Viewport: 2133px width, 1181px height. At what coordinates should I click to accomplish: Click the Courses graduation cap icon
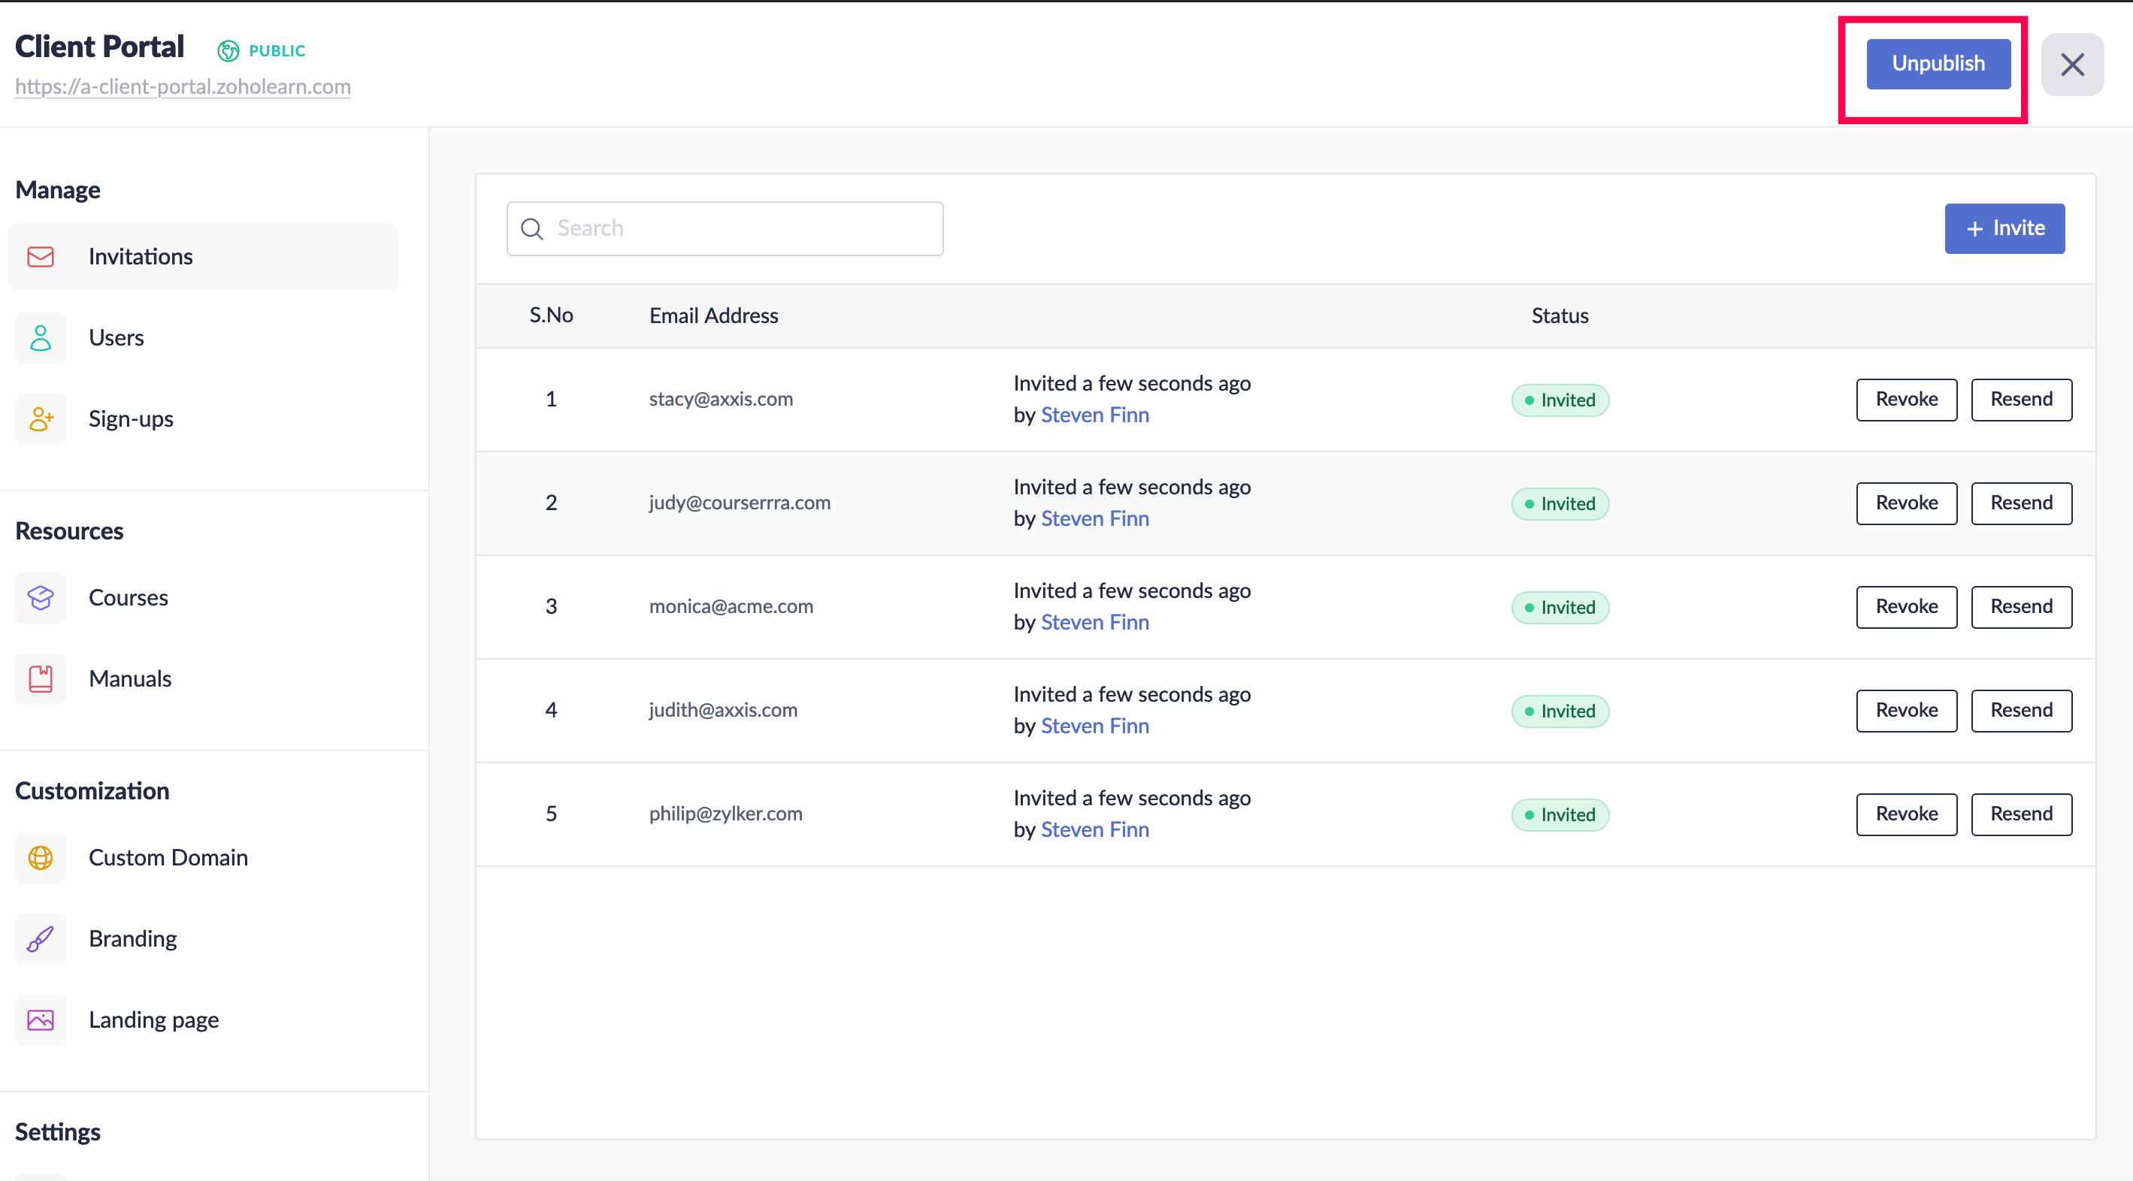click(40, 597)
